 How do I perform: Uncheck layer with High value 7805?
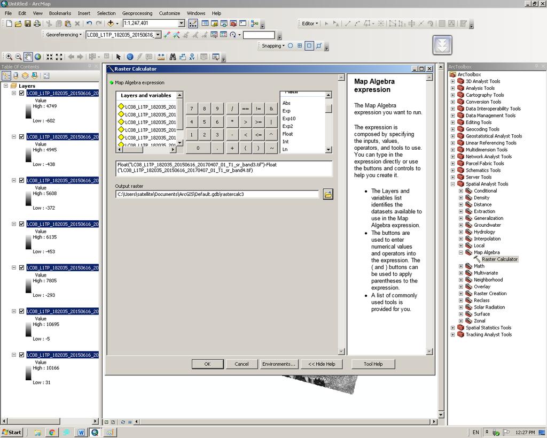[x=21, y=268]
